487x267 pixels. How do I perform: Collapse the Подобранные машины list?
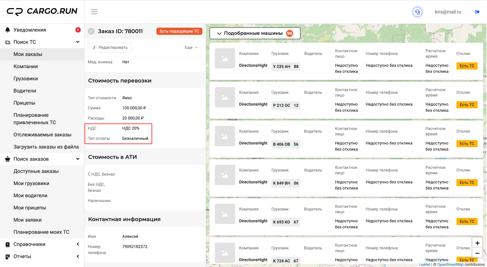tap(219, 34)
